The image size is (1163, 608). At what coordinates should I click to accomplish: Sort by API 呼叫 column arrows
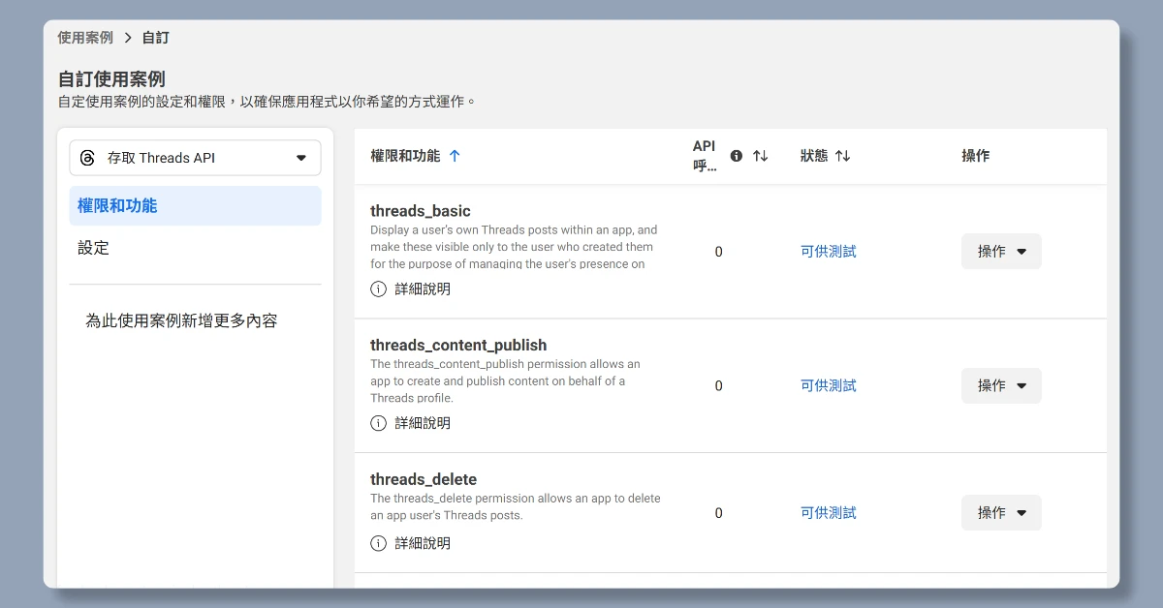760,156
